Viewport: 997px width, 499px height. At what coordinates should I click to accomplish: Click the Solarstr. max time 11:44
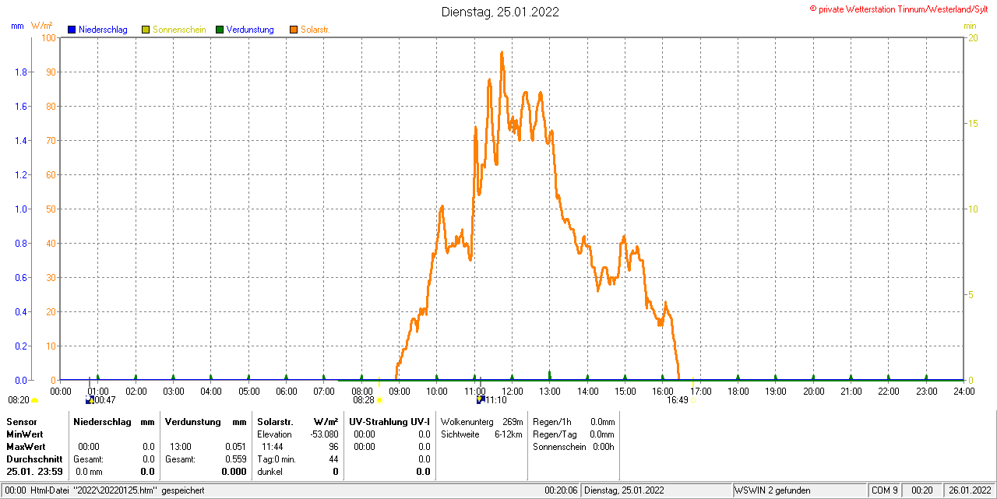(x=272, y=446)
